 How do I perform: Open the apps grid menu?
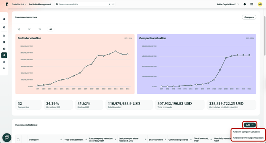coord(252,4)
